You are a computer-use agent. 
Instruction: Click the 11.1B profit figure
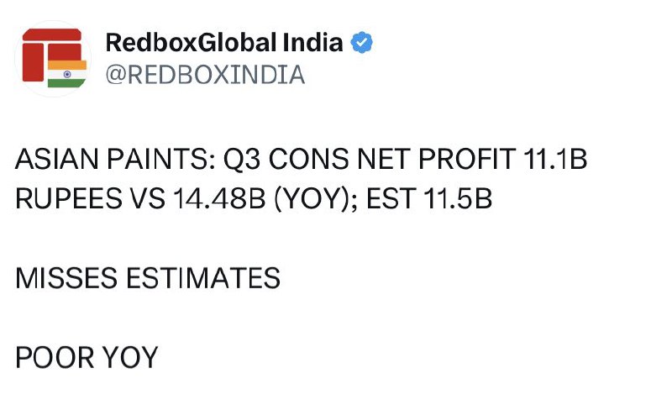(555, 159)
